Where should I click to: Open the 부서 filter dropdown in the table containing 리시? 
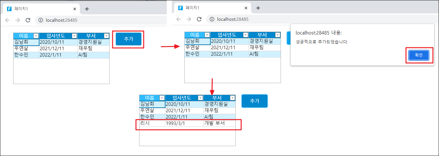232,98
